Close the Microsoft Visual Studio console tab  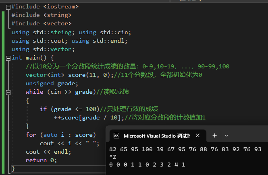(198, 136)
